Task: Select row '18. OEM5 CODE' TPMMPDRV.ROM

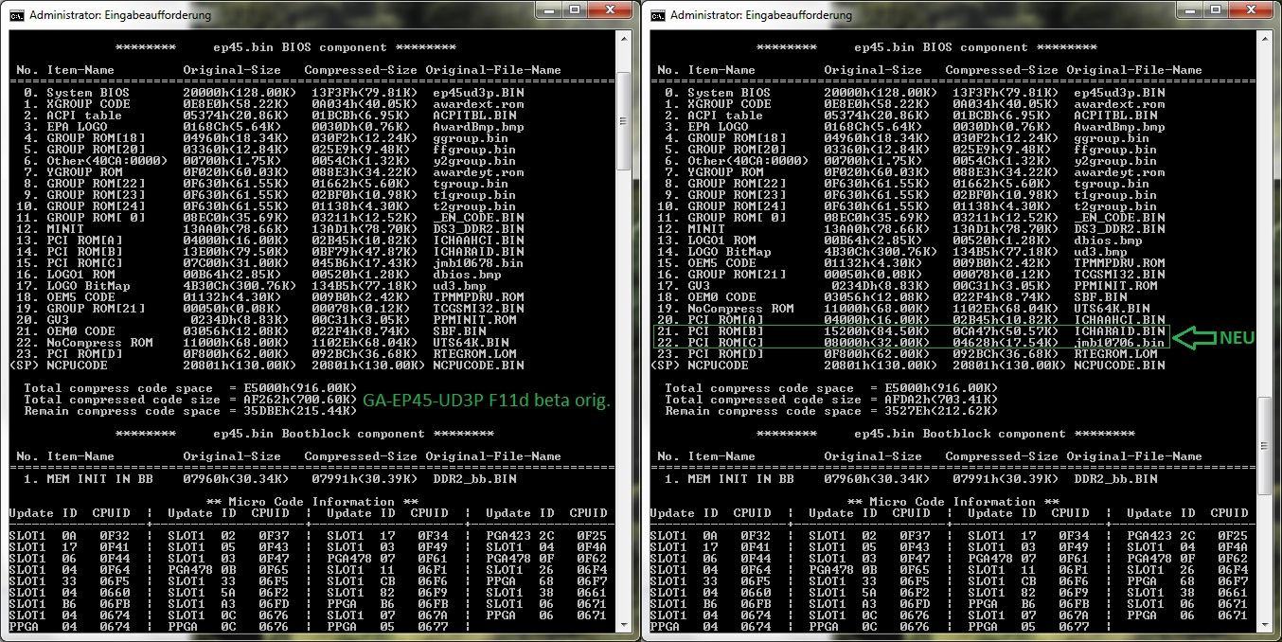Action: pos(271,297)
